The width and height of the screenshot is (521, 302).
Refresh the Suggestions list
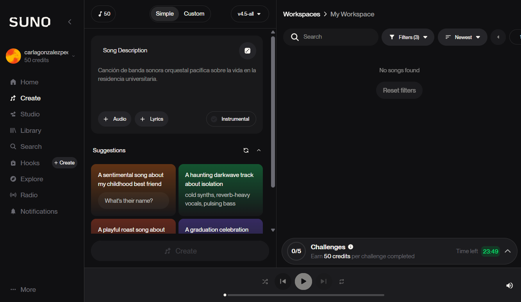(x=246, y=150)
